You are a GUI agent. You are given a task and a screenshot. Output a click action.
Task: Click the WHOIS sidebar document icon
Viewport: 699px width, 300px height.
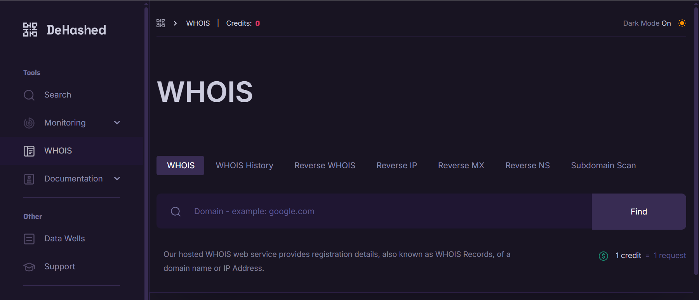(29, 151)
